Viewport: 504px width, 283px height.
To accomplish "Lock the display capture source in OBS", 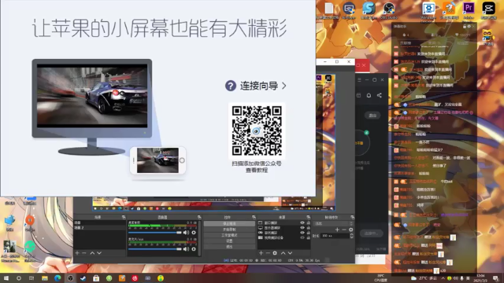I will pos(308,228).
